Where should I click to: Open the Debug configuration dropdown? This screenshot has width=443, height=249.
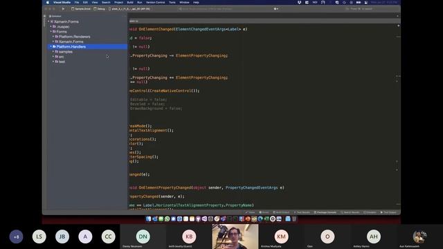[100, 9]
